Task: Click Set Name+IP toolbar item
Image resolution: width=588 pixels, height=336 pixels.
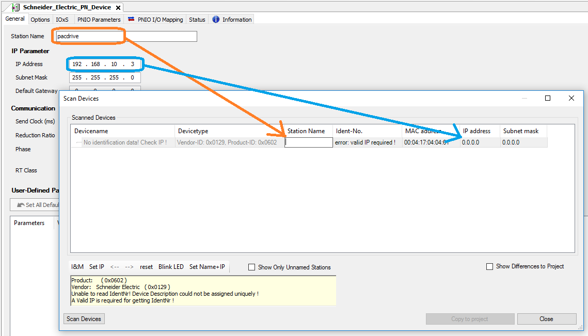Action: [x=207, y=267]
